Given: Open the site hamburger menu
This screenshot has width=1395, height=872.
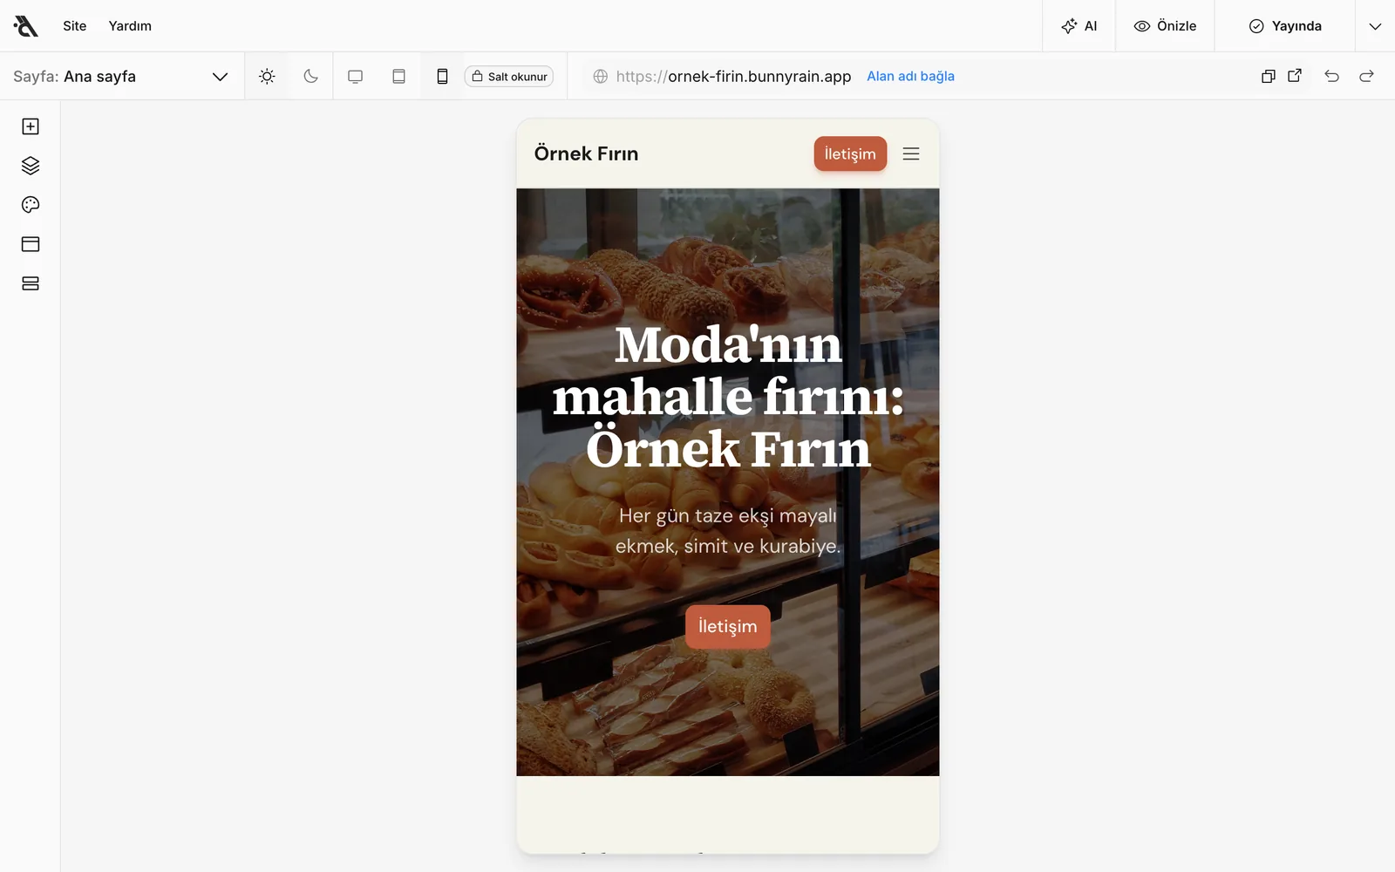Looking at the screenshot, I should [911, 153].
